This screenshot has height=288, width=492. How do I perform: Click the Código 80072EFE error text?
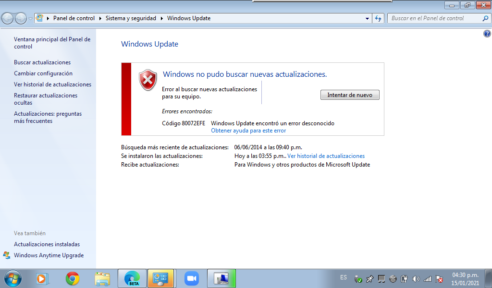184,123
